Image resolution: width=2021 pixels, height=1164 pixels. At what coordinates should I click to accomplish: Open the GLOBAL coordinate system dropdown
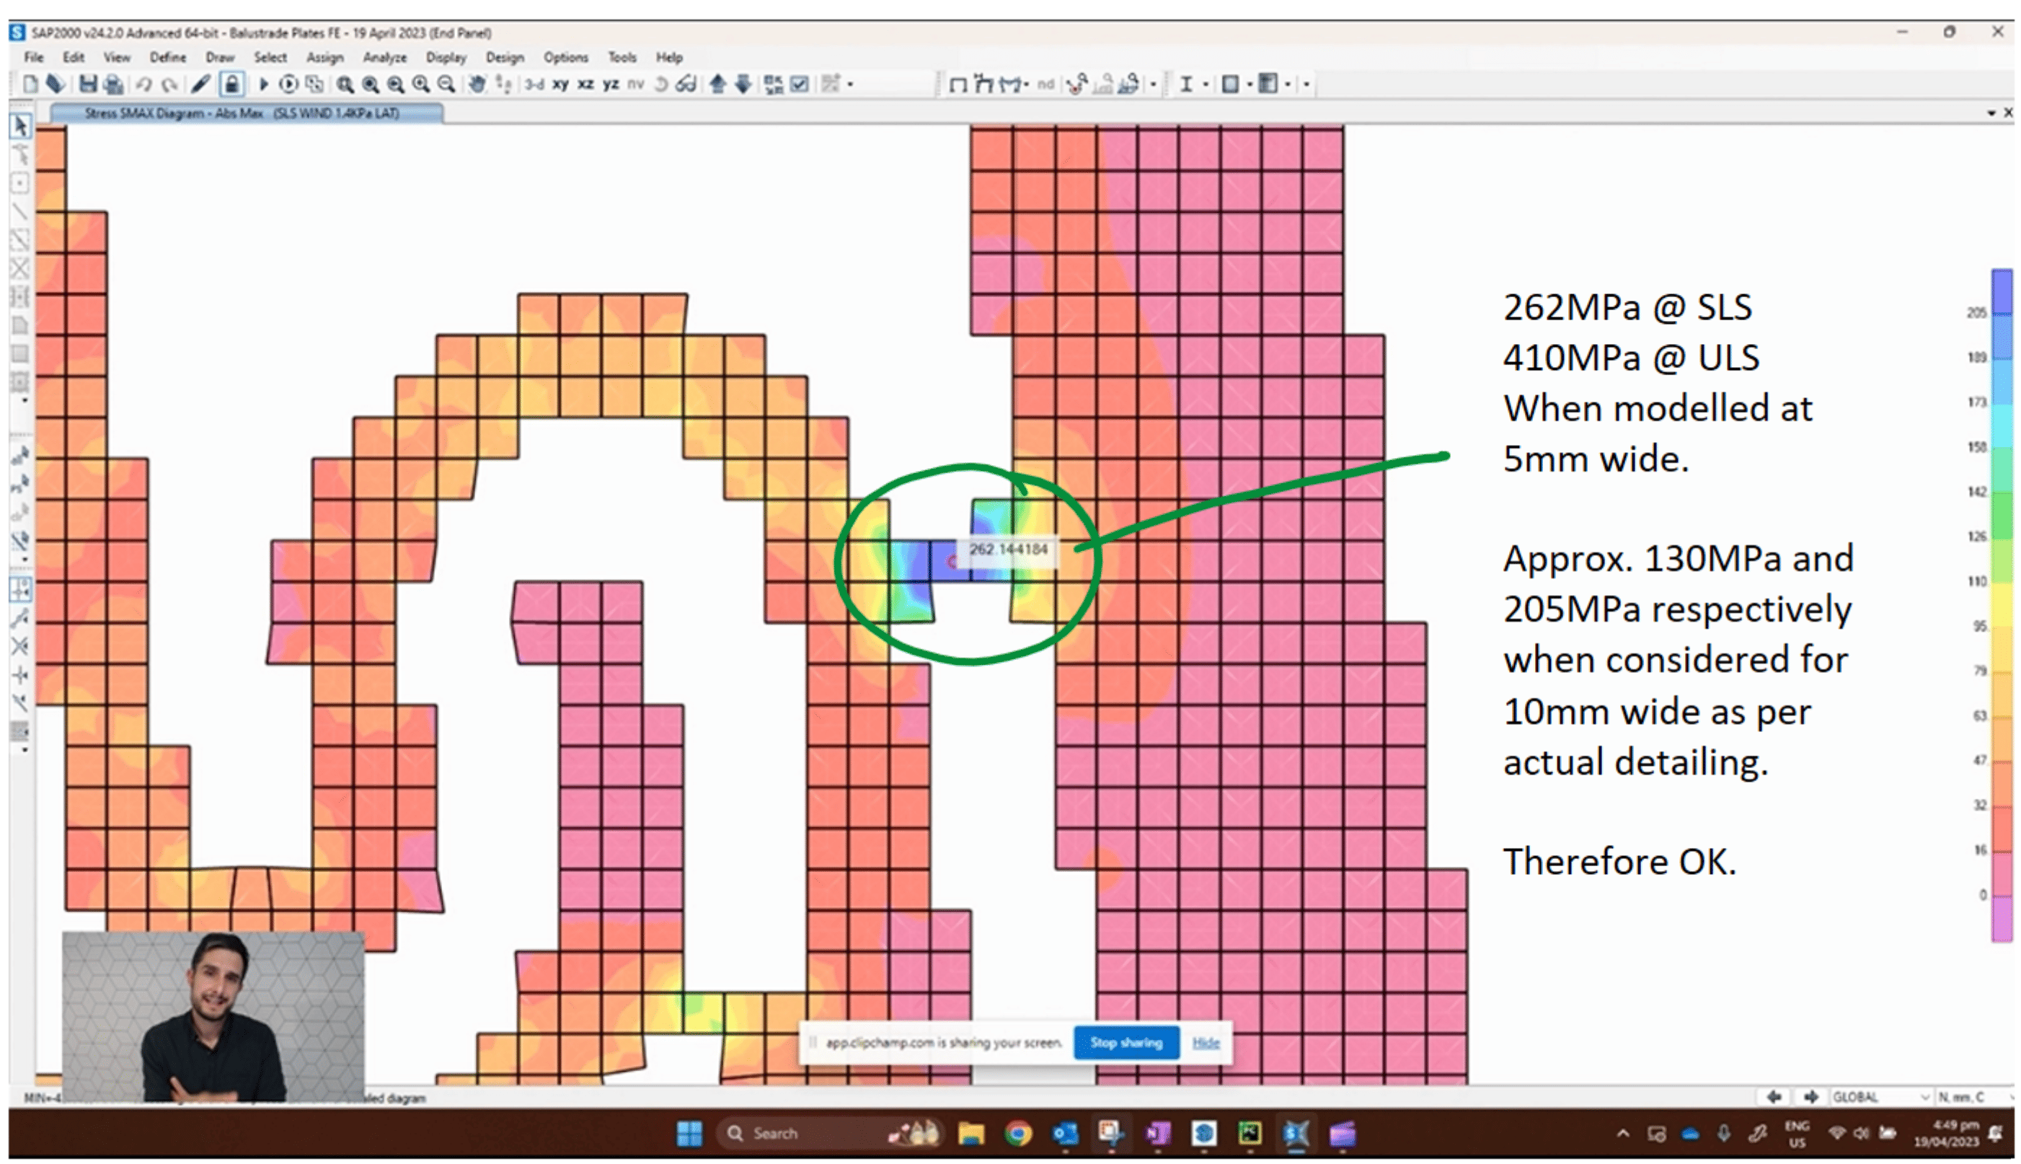pyautogui.click(x=1880, y=1097)
